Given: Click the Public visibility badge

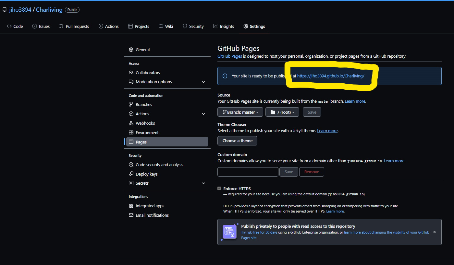Looking at the screenshot, I should click(72, 10).
